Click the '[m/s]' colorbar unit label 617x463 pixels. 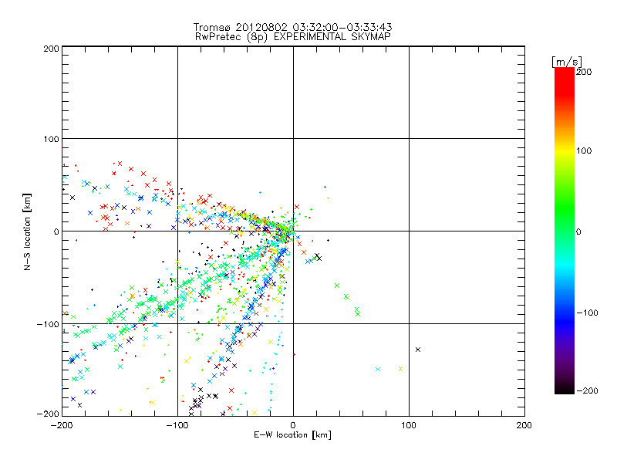(x=567, y=62)
